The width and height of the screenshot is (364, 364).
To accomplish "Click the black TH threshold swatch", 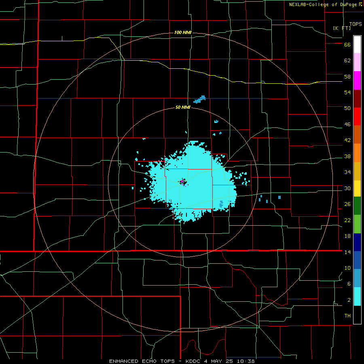I will (x=357, y=315).
